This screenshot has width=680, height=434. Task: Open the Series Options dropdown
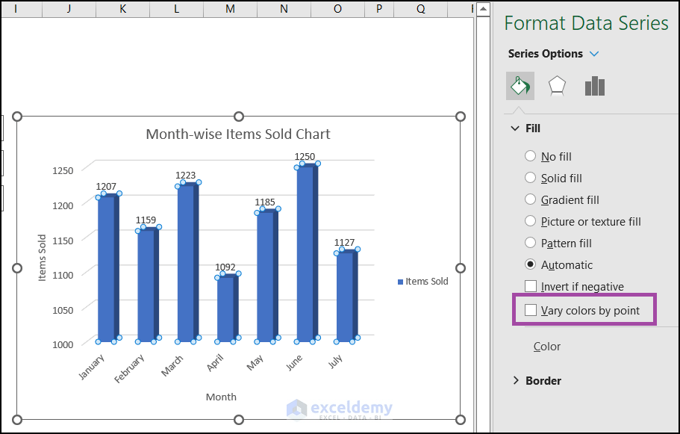(x=595, y=53)
